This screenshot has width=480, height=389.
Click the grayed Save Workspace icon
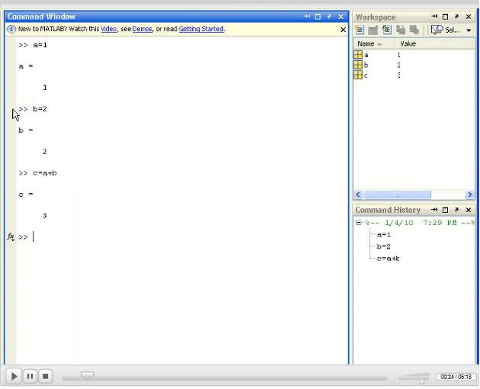401,30
